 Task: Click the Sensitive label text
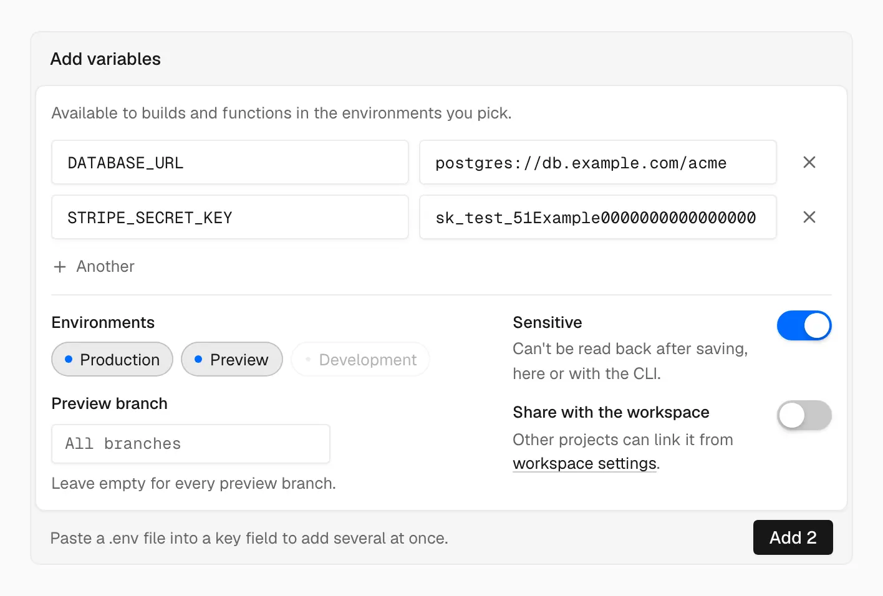point(548,322)
